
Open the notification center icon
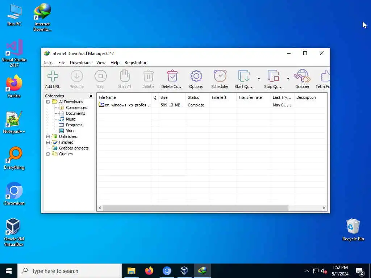tap(359, 271)
